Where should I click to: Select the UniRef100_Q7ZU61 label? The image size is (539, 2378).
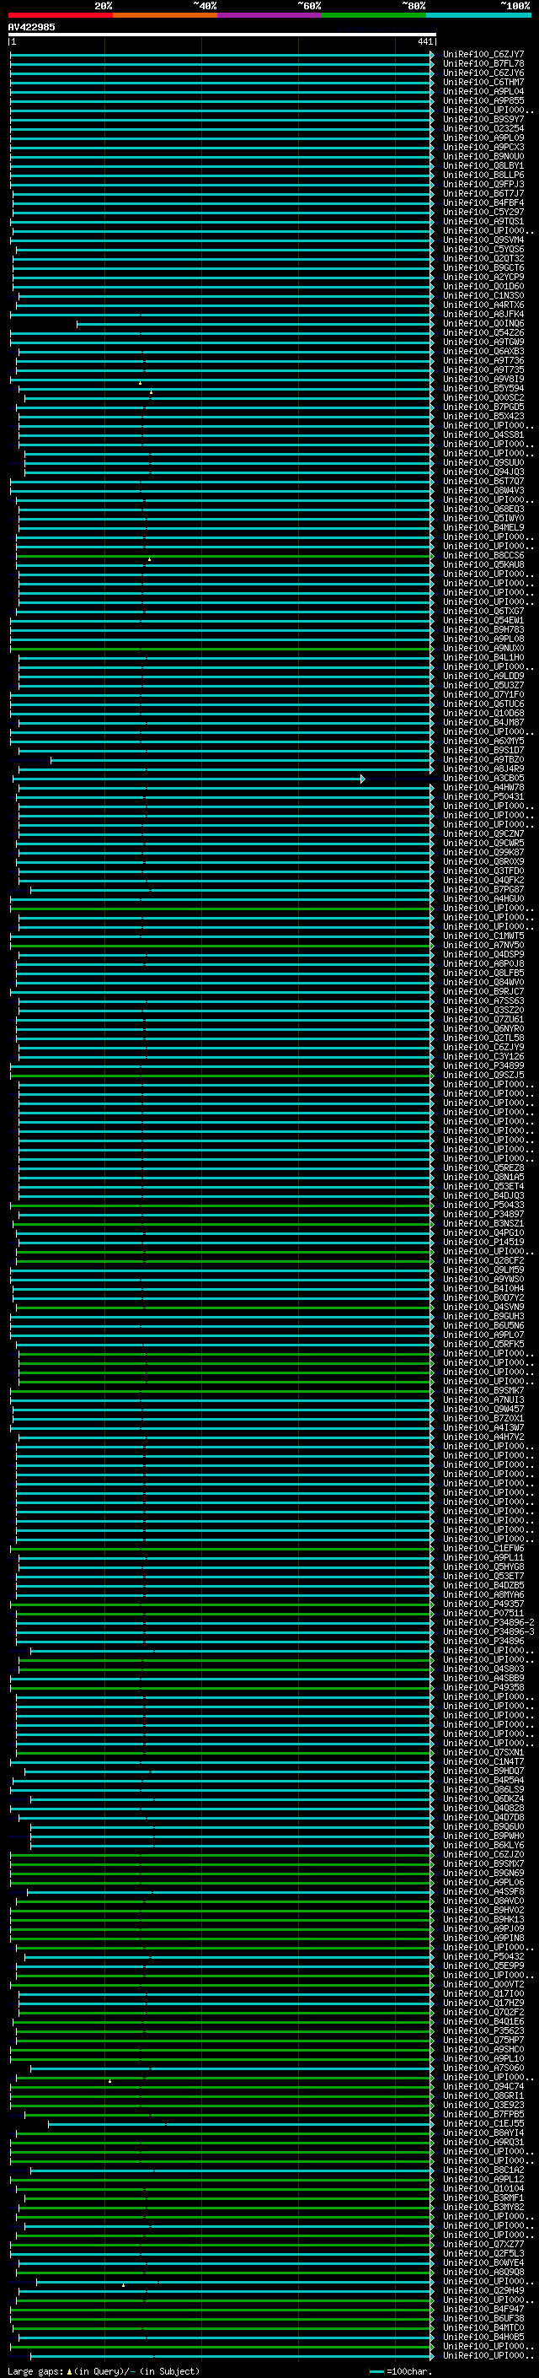pos(483,1019)
